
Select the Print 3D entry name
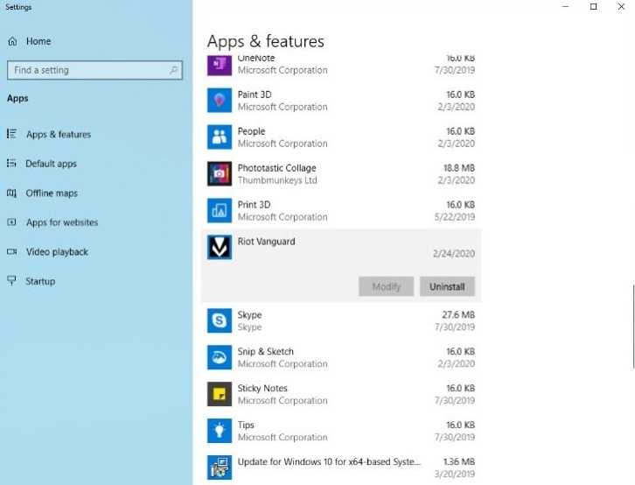254,205
